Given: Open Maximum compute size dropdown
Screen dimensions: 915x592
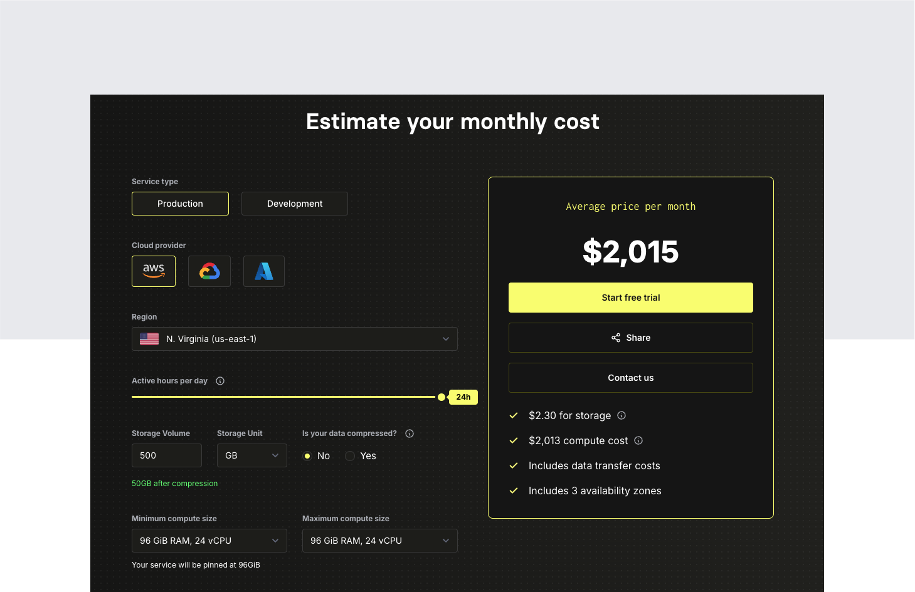Looking at the screenshot, I should [379, 541].
